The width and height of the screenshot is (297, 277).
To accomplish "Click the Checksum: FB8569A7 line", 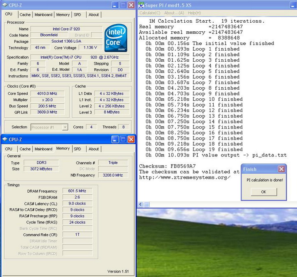I will [x=167, y=166].
